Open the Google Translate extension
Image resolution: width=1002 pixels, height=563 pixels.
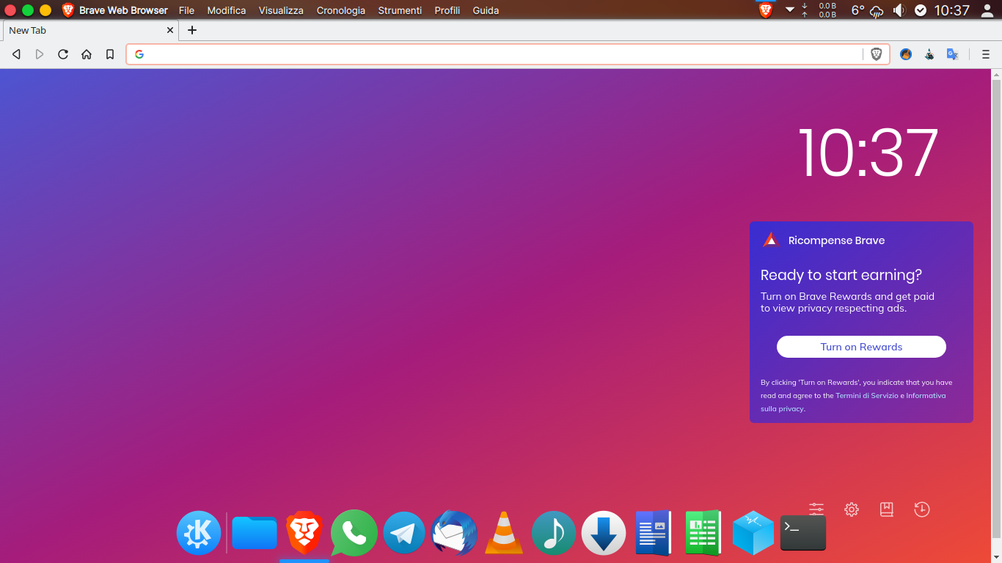953,54
